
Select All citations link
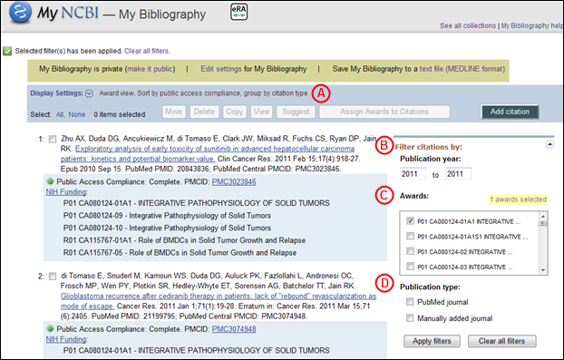60,114
